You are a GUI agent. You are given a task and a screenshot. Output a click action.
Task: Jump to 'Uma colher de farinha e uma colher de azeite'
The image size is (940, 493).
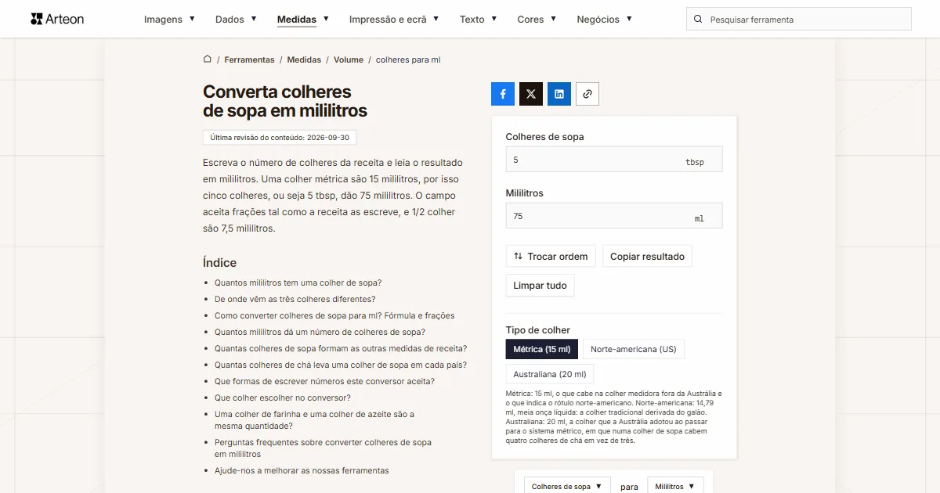click(x=314, y=420)
